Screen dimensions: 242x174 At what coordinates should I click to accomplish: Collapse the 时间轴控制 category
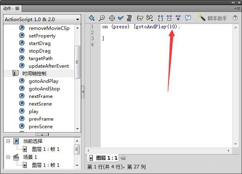pos(34,74)
